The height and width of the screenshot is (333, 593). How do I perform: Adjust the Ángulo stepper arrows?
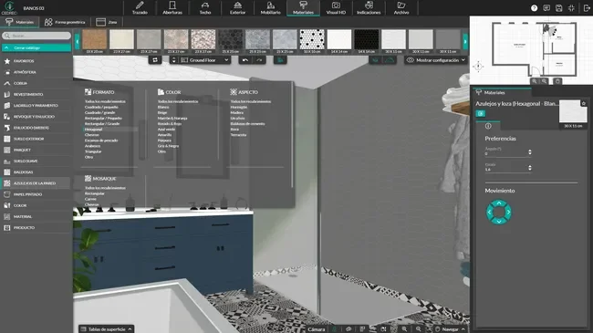click(530, 151)
